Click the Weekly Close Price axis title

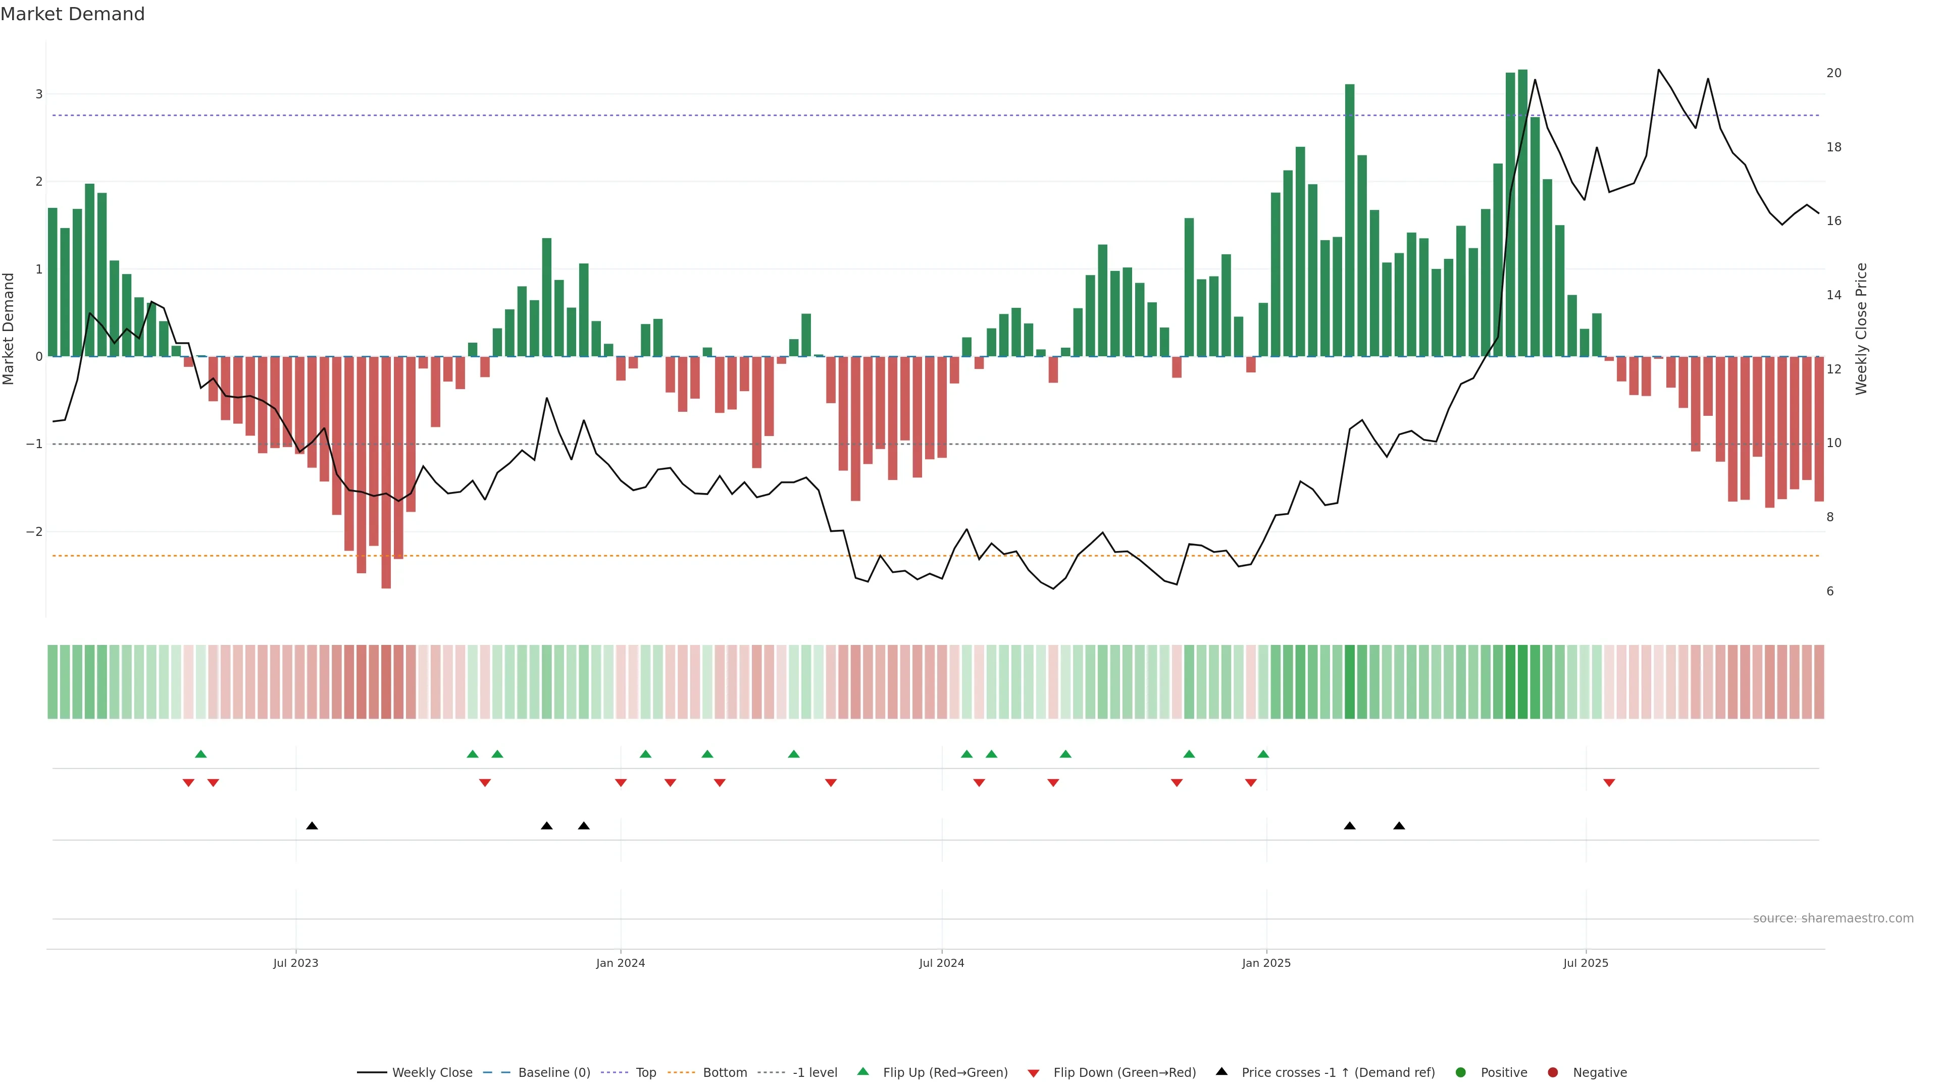(x=1861, y=329)
